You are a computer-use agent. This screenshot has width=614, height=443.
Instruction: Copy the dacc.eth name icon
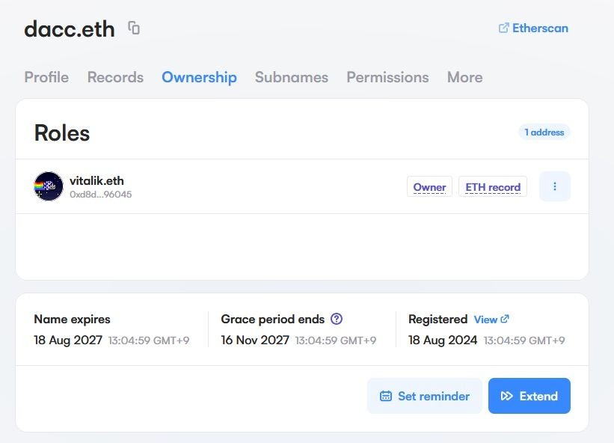[134, 28]
